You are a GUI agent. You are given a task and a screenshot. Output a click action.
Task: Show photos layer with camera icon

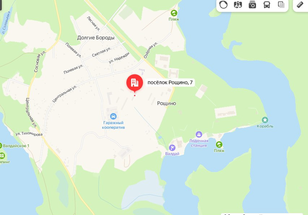(252, 5)
